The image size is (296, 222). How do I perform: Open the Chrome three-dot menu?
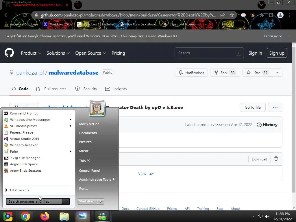pos(290,15)
